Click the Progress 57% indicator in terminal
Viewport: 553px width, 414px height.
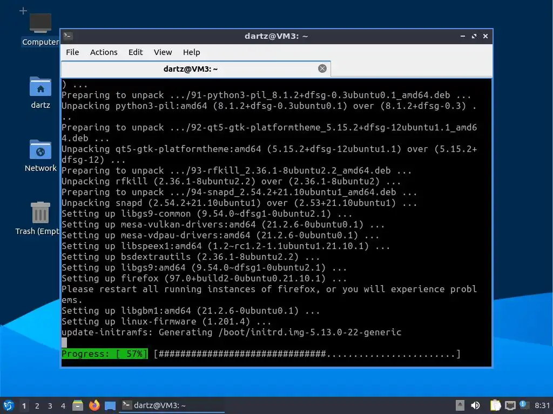(104, 354)
